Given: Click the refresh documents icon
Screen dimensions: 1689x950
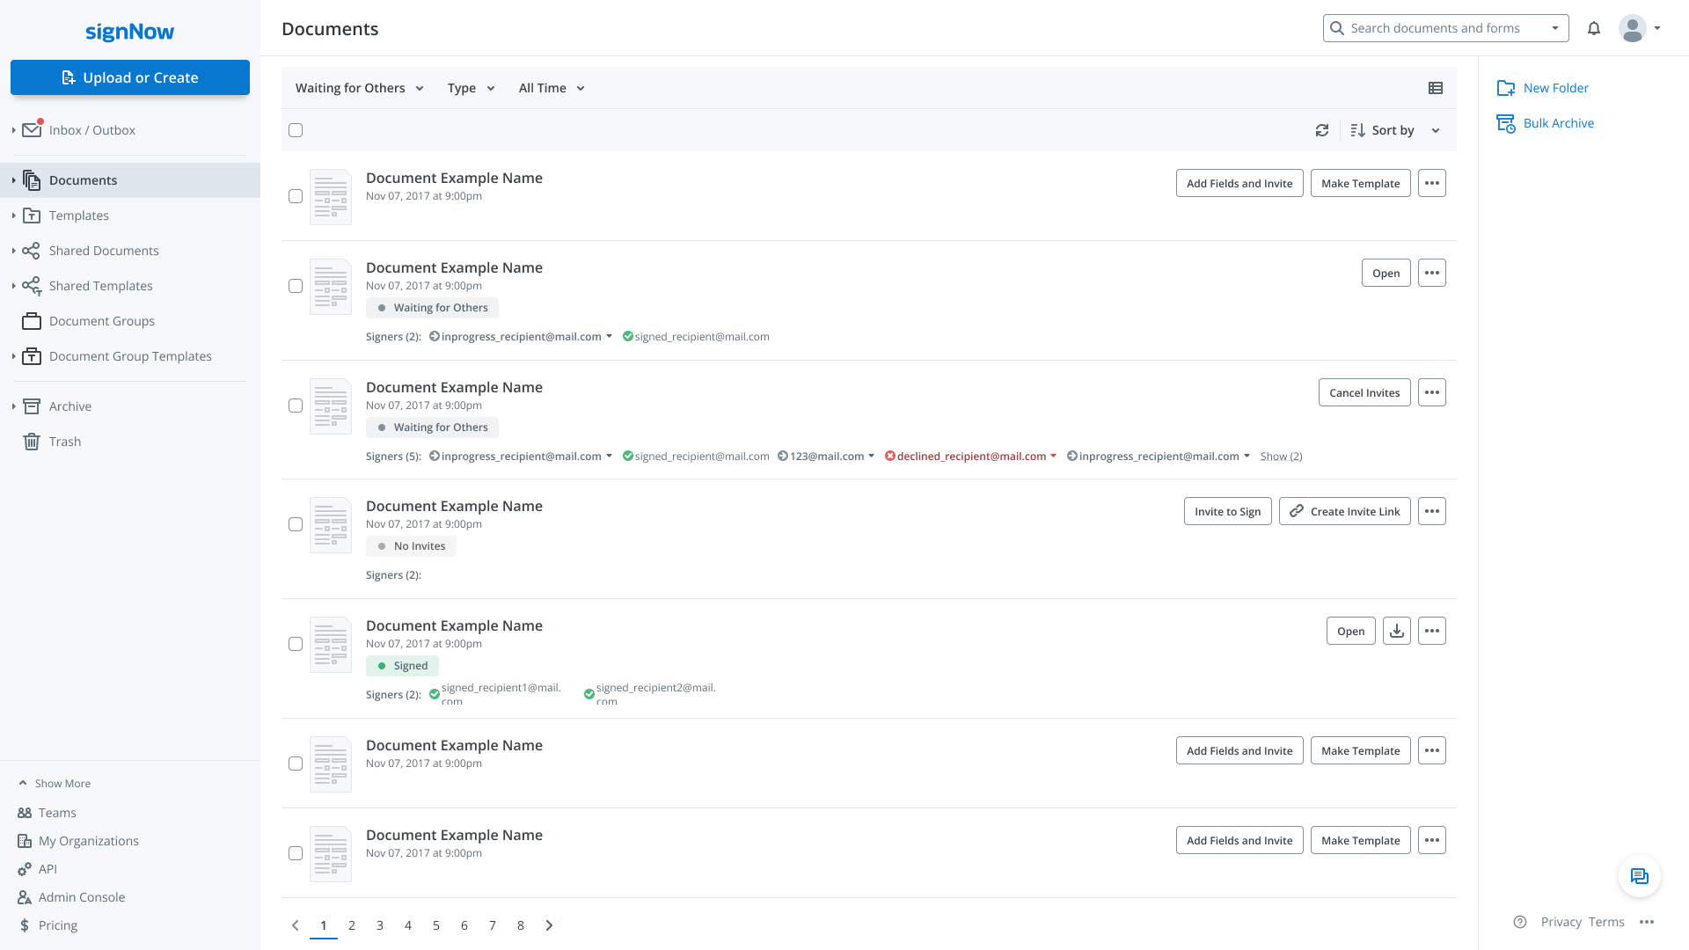Looking at the screenshot, I should pyautogui.click(x=1321, y=130).
